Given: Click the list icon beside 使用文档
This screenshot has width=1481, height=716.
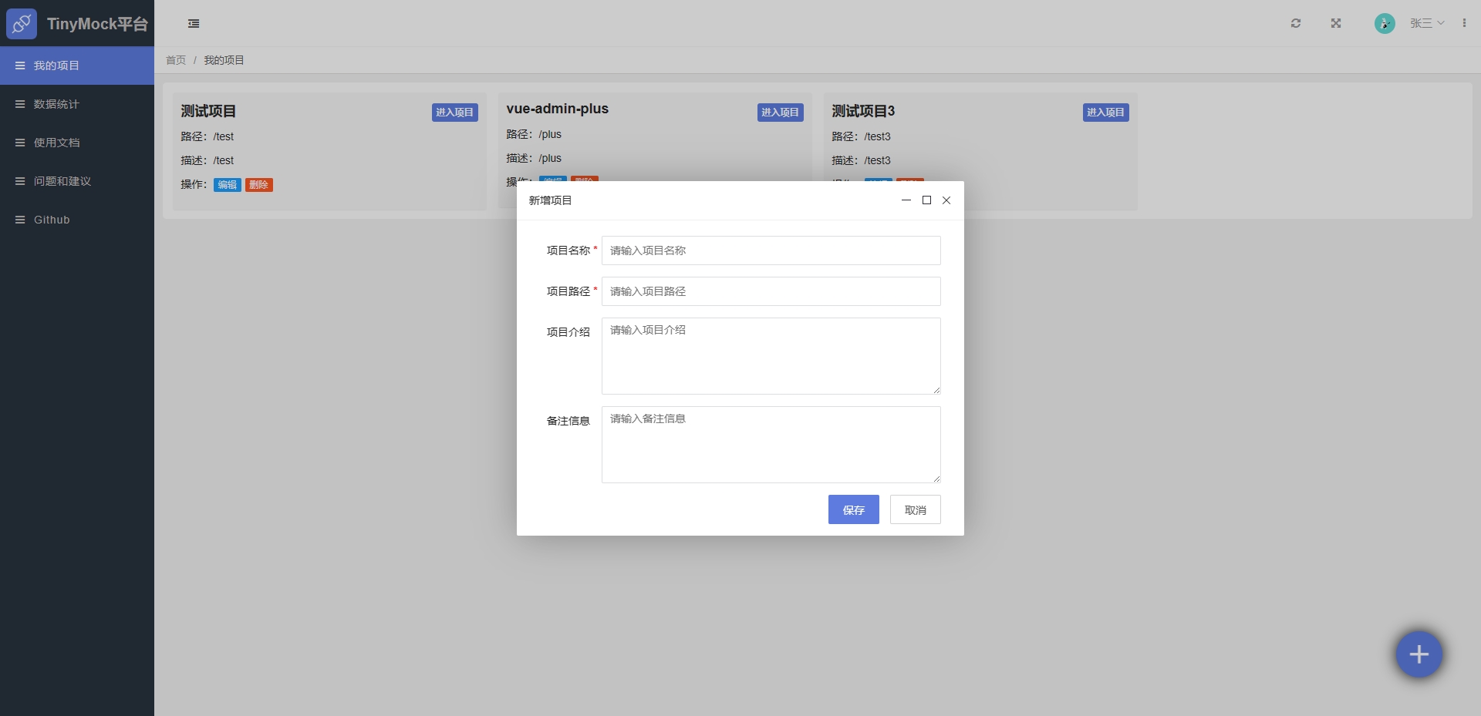Looking at the screenshot, I should click(20, 143).
